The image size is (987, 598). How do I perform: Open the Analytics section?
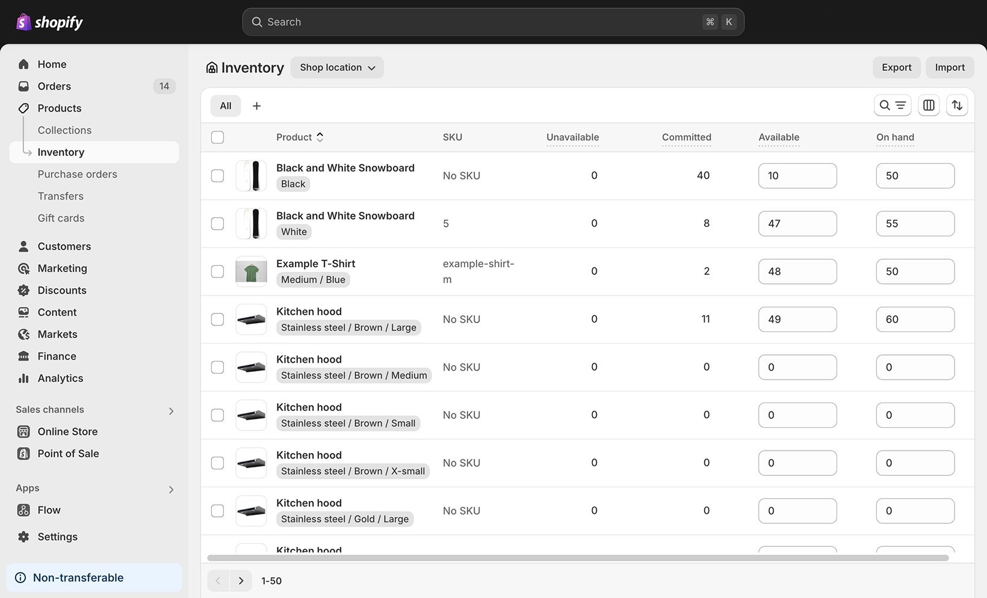[x=60, y=378]
